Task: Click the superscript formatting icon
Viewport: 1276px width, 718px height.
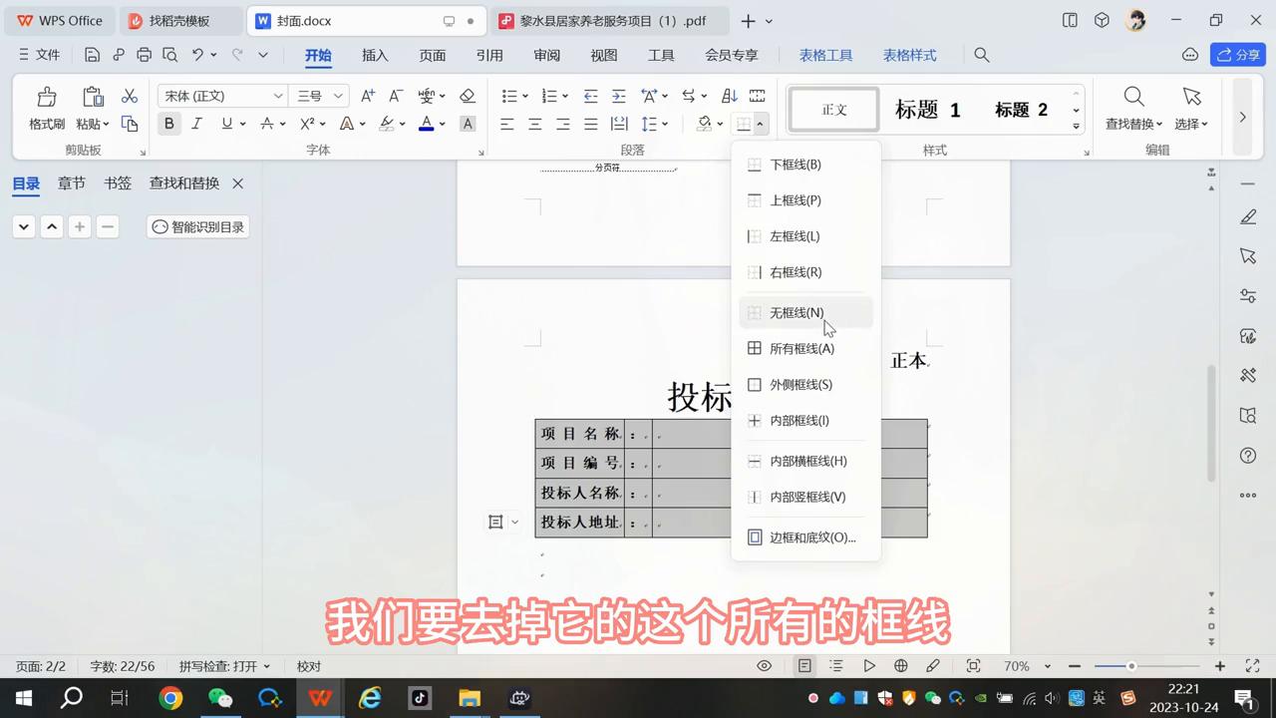Action: tap(306, 124)
